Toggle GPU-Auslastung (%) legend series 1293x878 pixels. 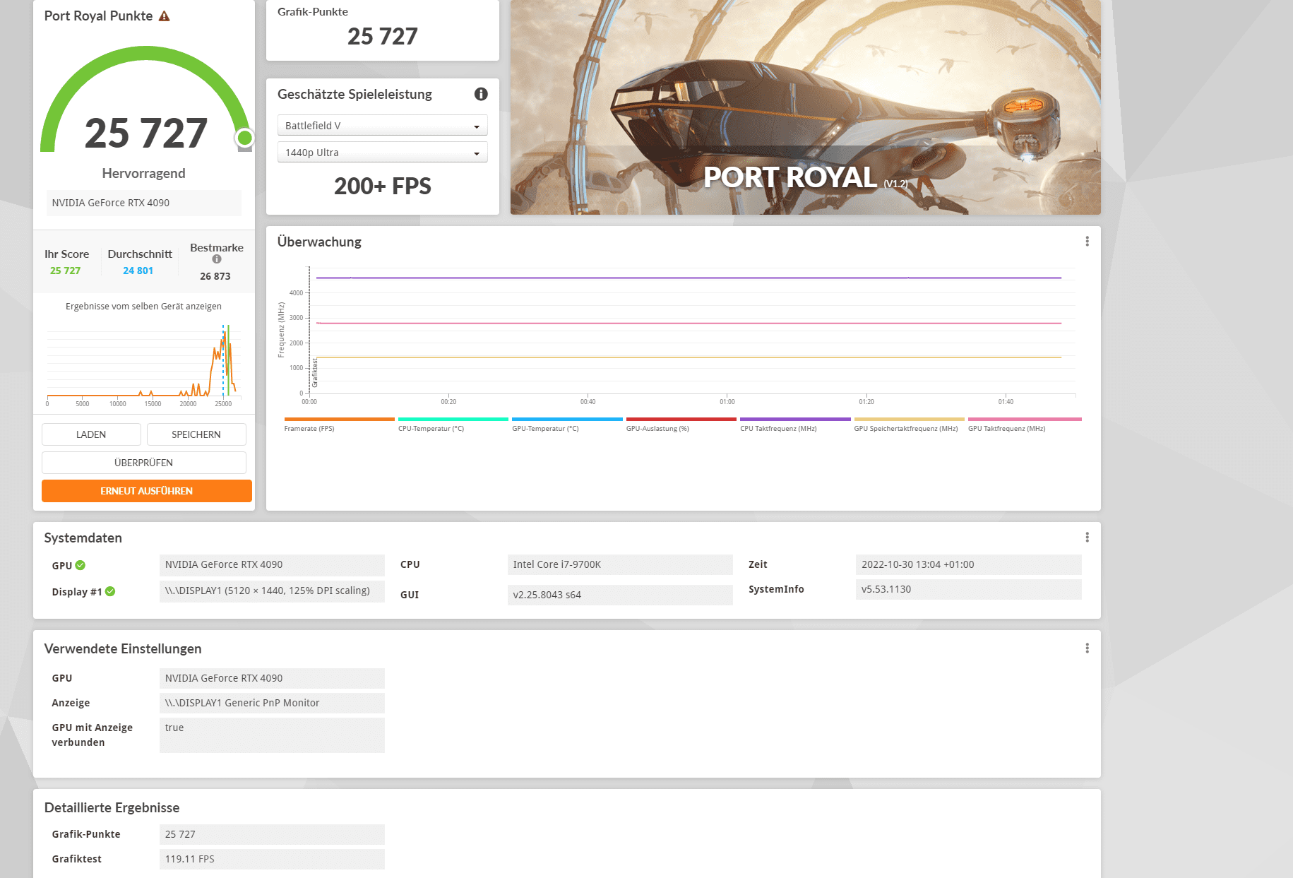681,425
